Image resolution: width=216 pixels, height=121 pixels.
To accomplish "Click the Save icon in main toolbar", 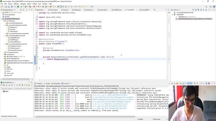I will pyautogui.click(x=6, y=7).
